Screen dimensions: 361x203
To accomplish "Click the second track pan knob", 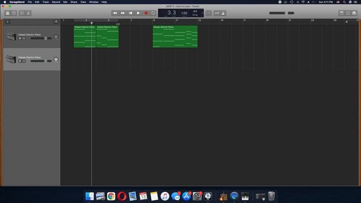I will tap(56, 59).
